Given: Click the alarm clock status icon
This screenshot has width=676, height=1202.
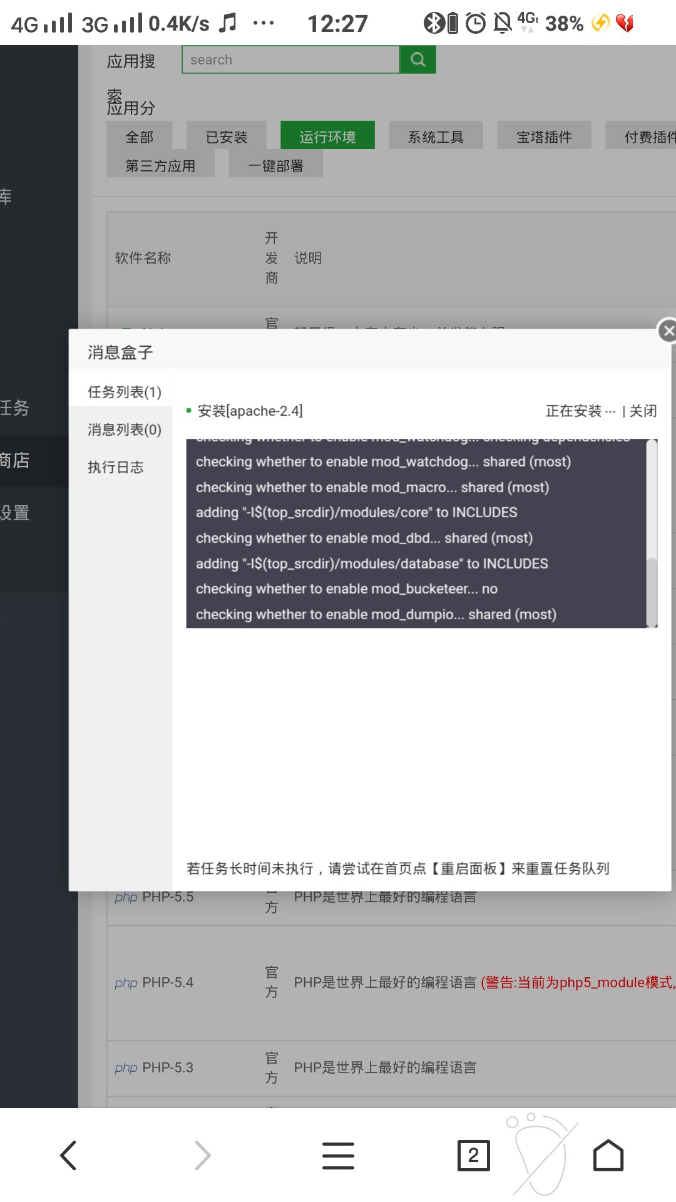Looking at the screenshot, I should point(476,23).
